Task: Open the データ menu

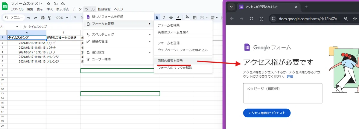Action: click(77, 9)
